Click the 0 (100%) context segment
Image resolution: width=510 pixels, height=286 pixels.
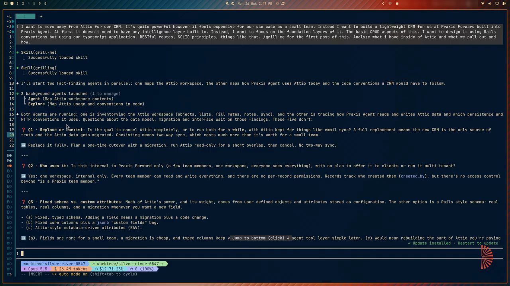[x=142, y=269]
